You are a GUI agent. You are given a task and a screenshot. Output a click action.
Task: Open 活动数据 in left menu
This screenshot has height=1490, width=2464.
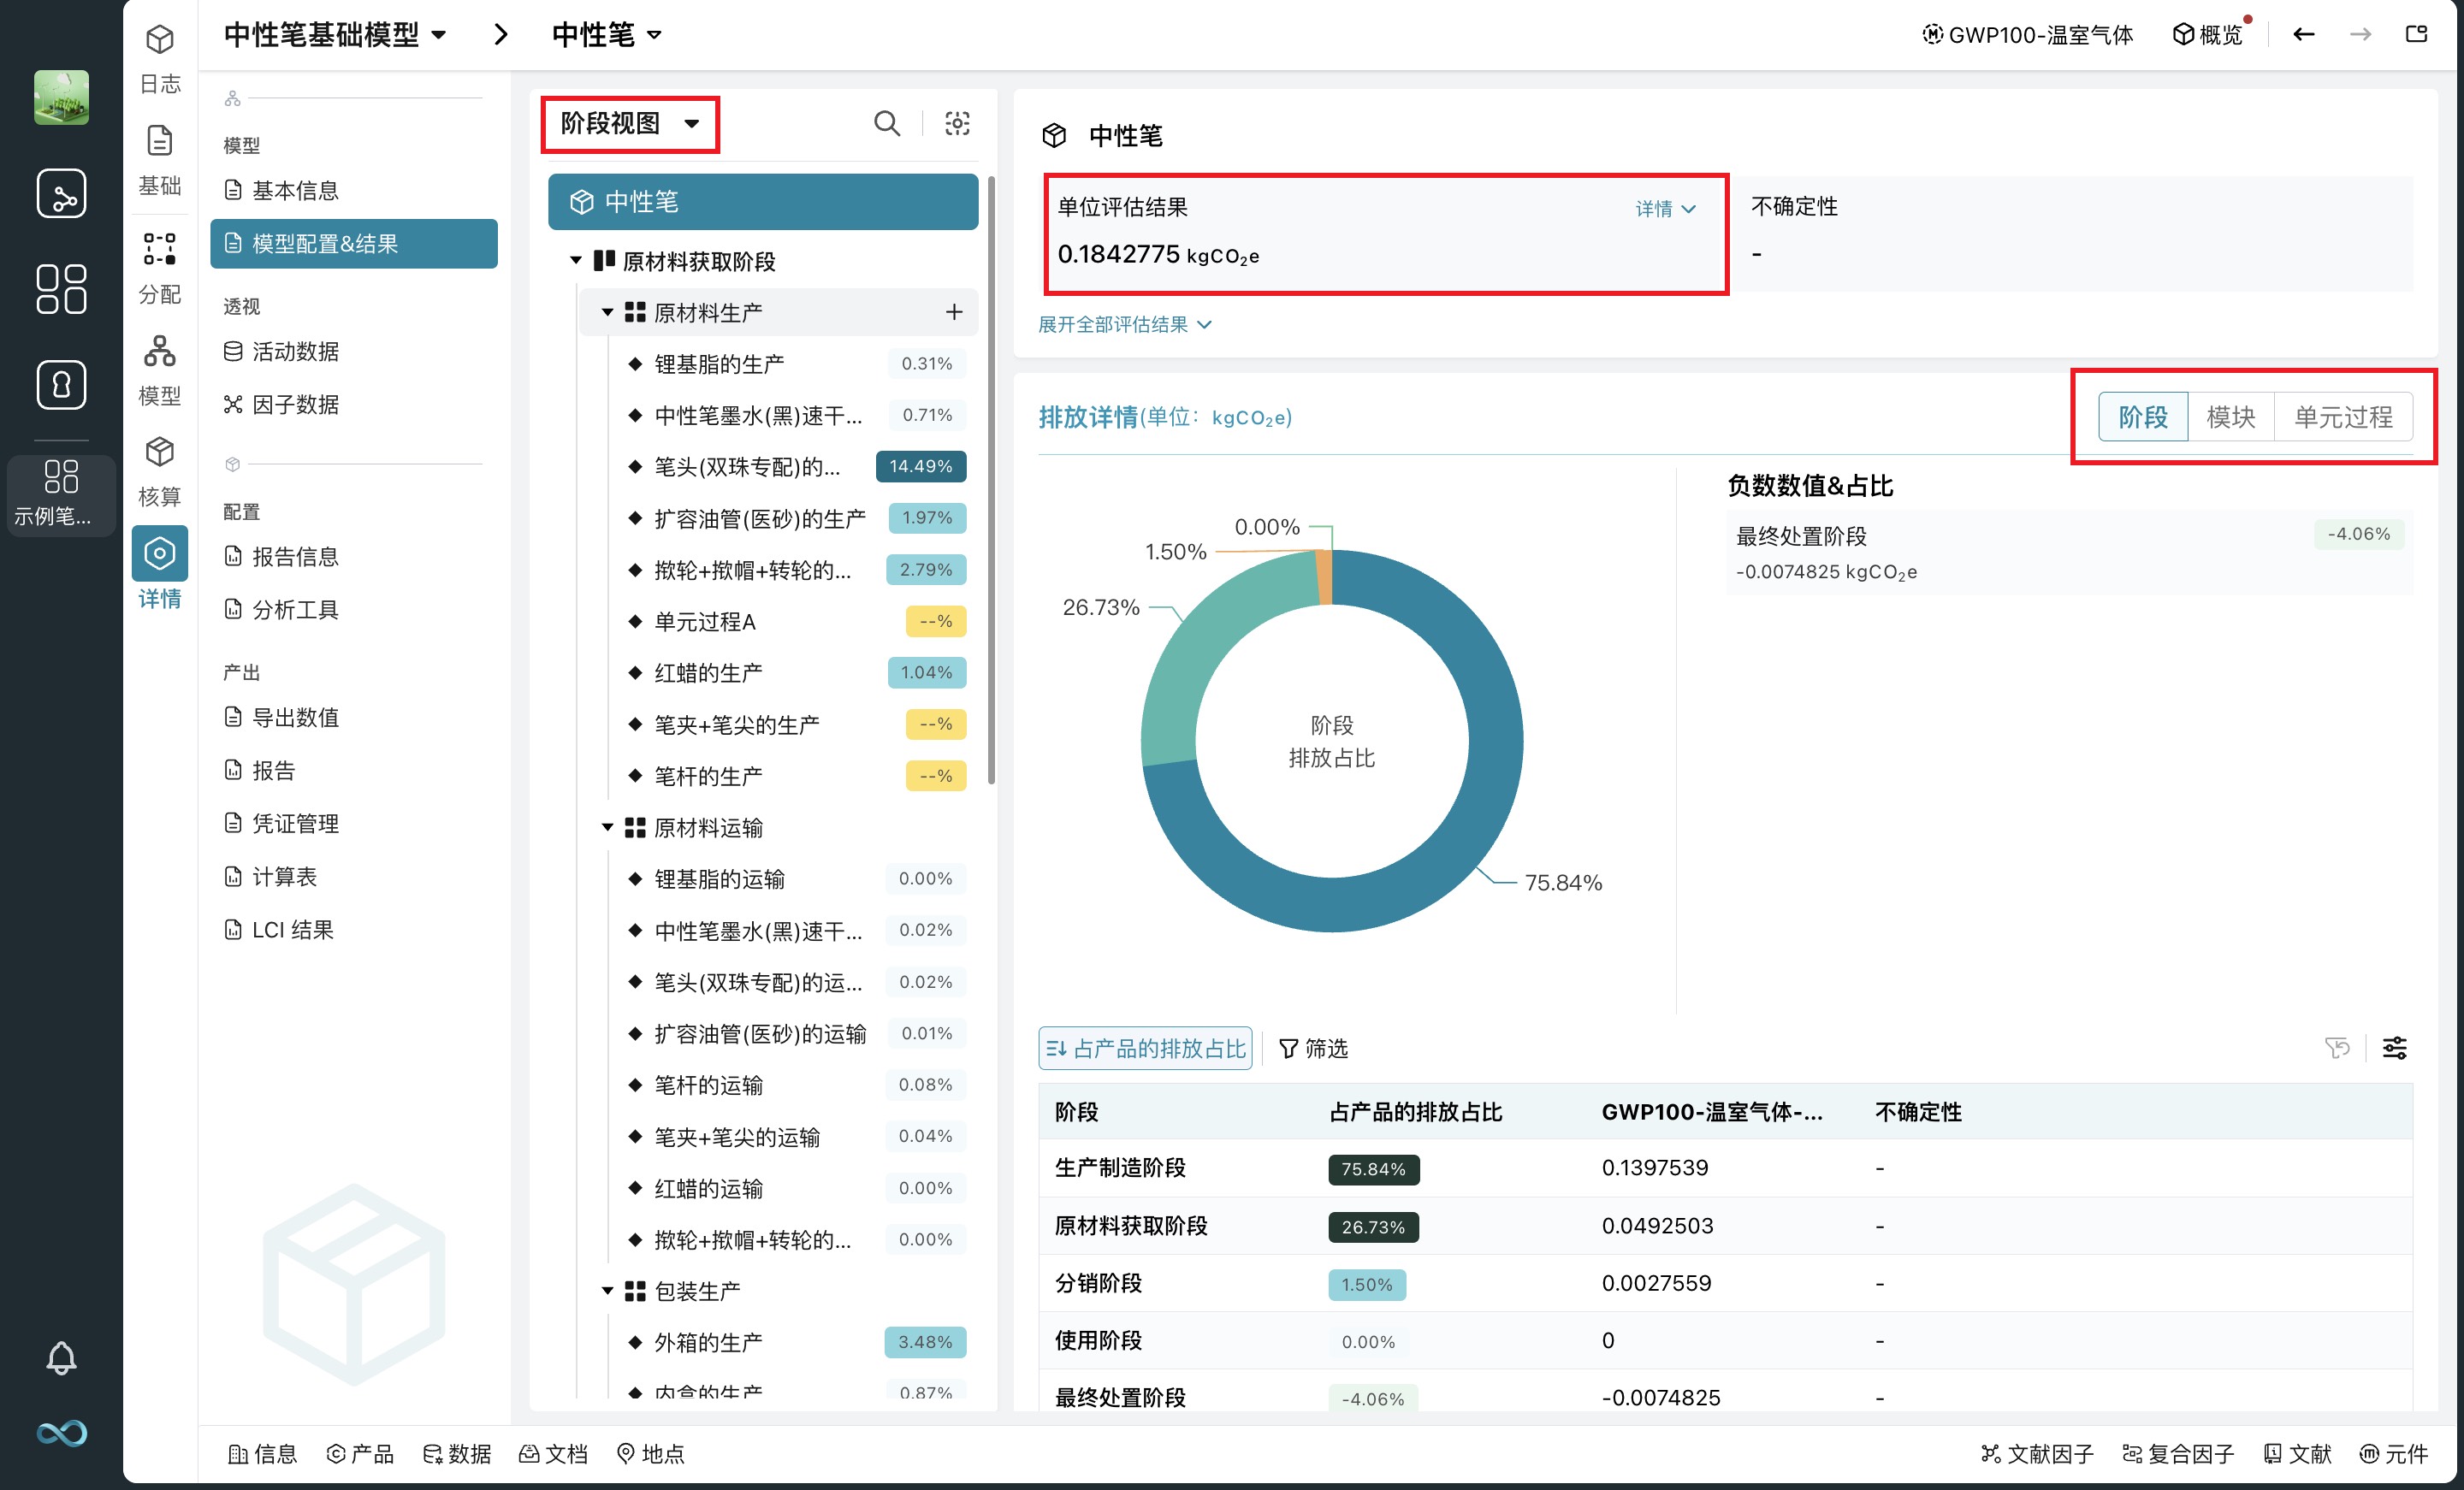coord(295,351)
